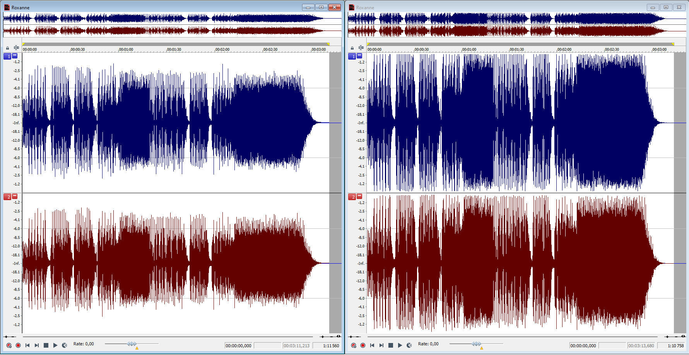Screen dimensions: 689x355
Task: Click the Record button in left window
Action: click(x=18, y=345)
